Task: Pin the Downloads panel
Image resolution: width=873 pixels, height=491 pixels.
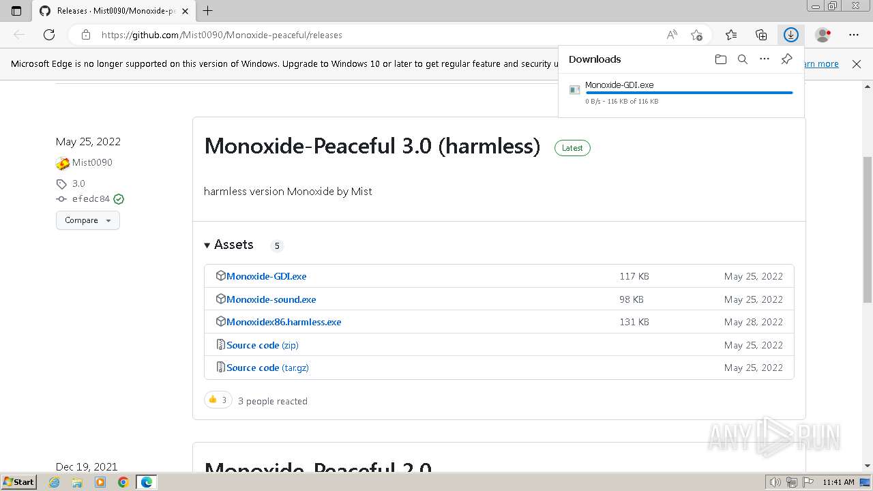Action: click(x=786, y=59)
